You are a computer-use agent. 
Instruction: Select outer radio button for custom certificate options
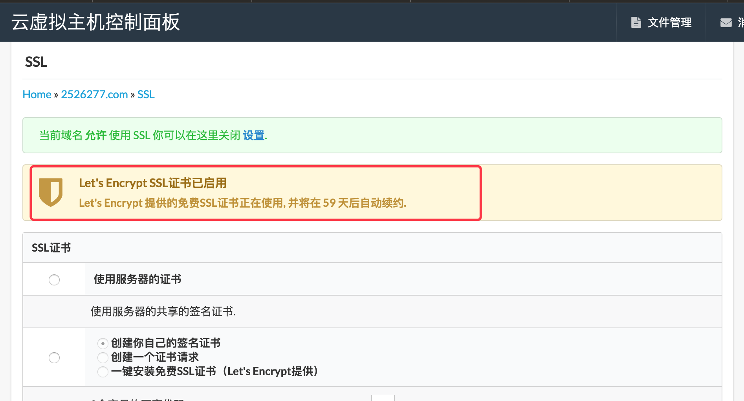click(x=54, y=358)
